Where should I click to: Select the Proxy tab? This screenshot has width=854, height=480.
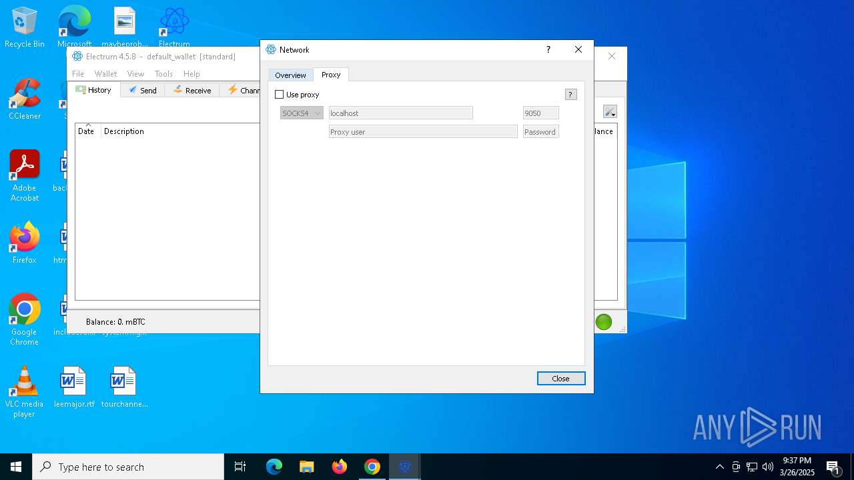[331, 75]
